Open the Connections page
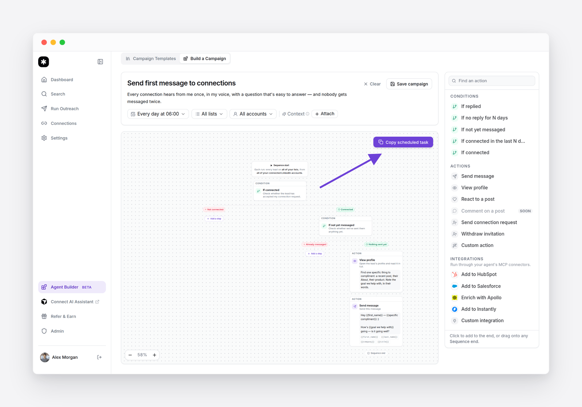This screenshot has height=407, width=582. 72,123
